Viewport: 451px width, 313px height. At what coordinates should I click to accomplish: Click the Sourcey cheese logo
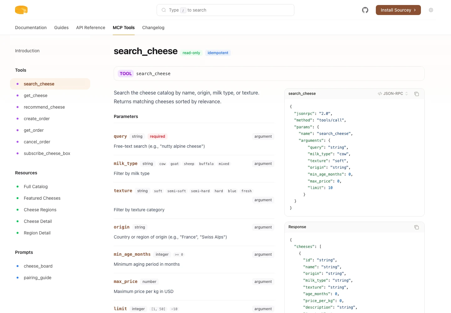click(x=21, y=10)
